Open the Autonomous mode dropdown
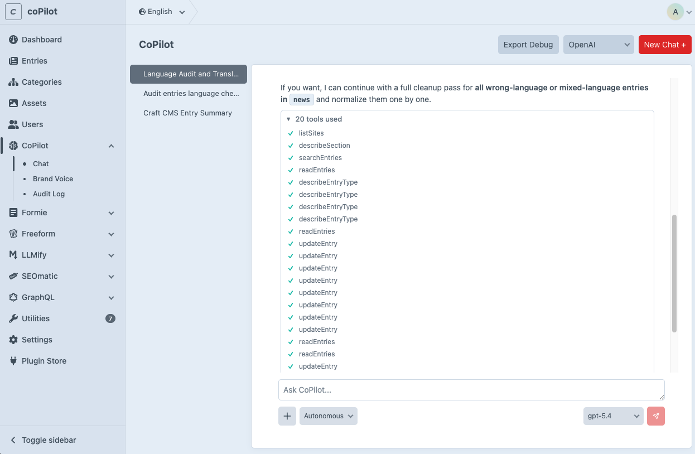 [329, 416]
